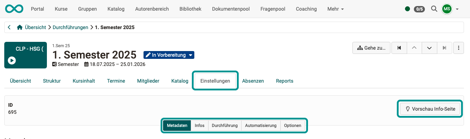Go to previous element up arrow
Screen dimensions: 470x139
coord(414,48)
